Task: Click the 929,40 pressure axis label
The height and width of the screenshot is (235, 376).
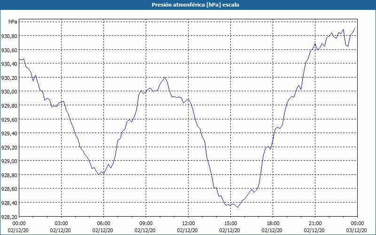Action: [x=9, y=133]
